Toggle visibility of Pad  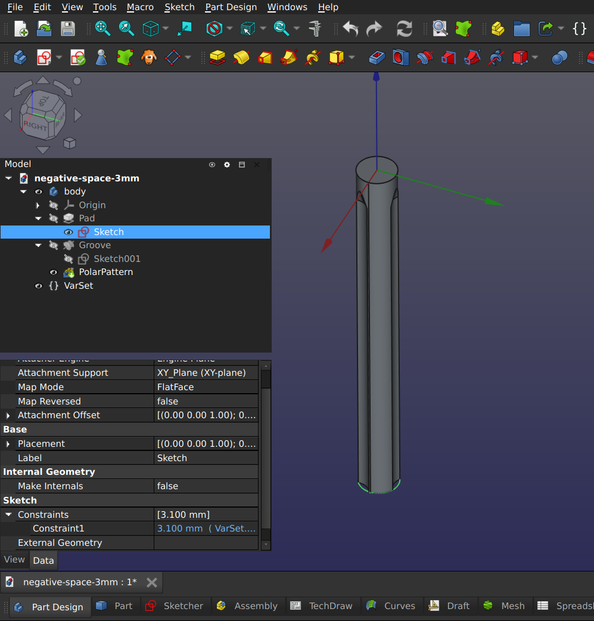54,218
